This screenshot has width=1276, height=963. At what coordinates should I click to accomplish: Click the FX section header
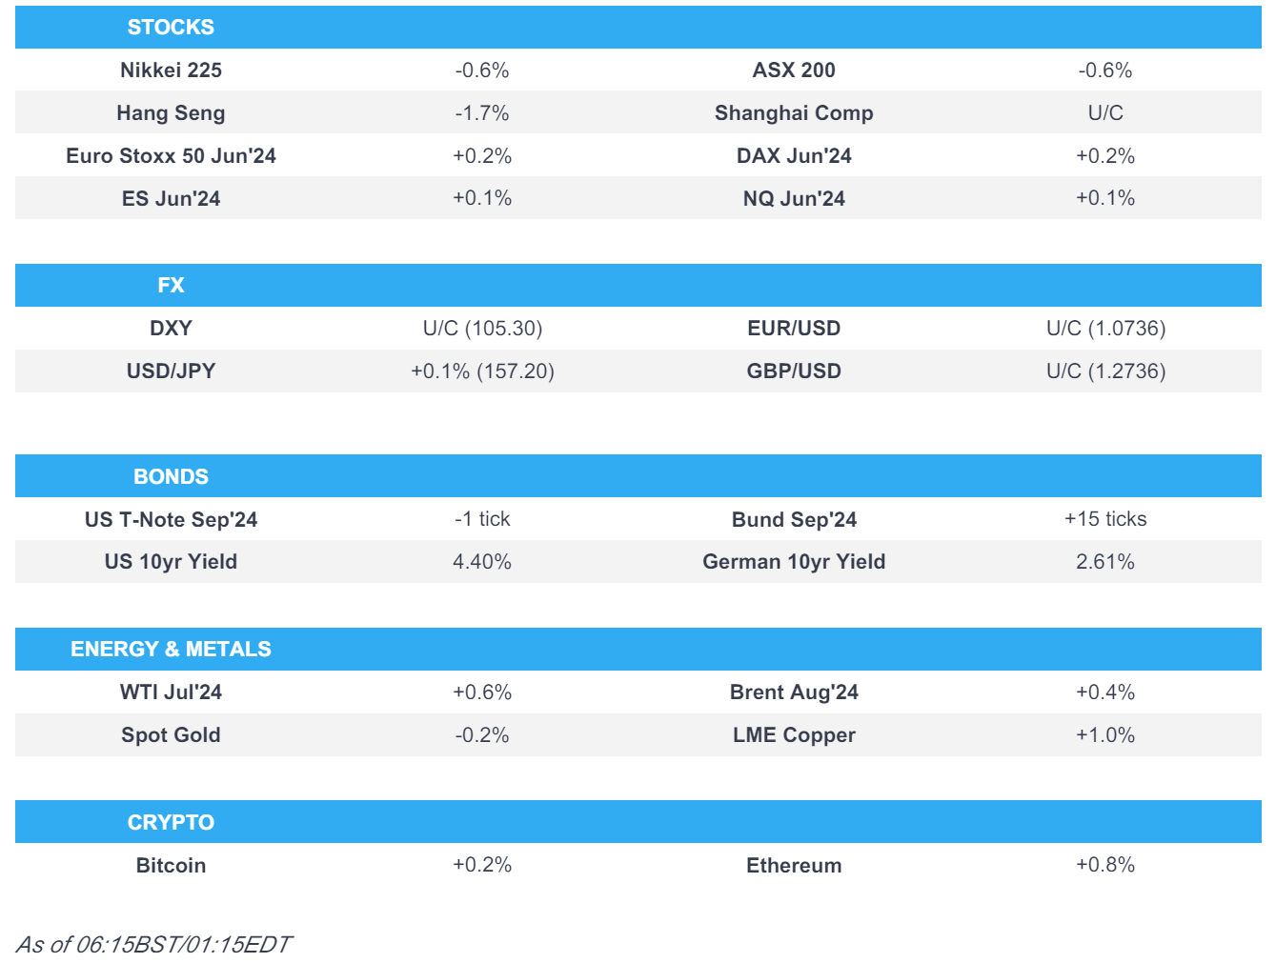pyautogui.click(x=171, y=286)
